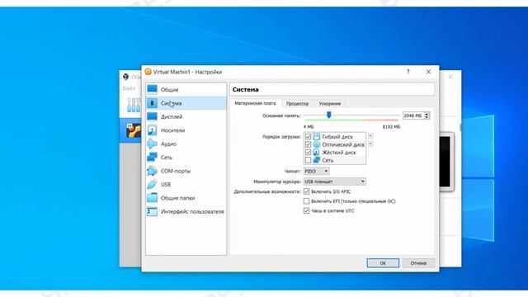
Task: Click the help question mark button
Action: 408,72
